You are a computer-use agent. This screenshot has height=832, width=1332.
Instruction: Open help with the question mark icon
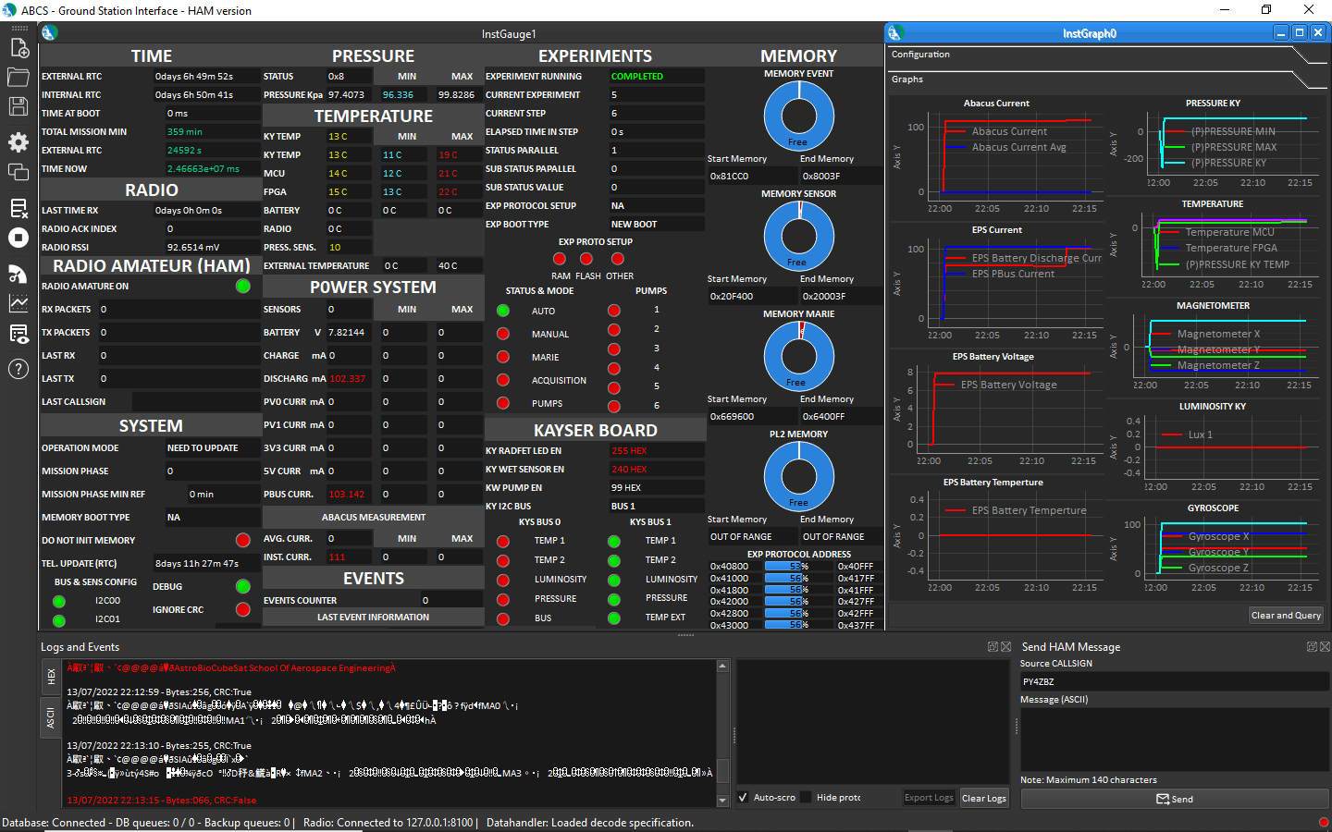(18, 370)
